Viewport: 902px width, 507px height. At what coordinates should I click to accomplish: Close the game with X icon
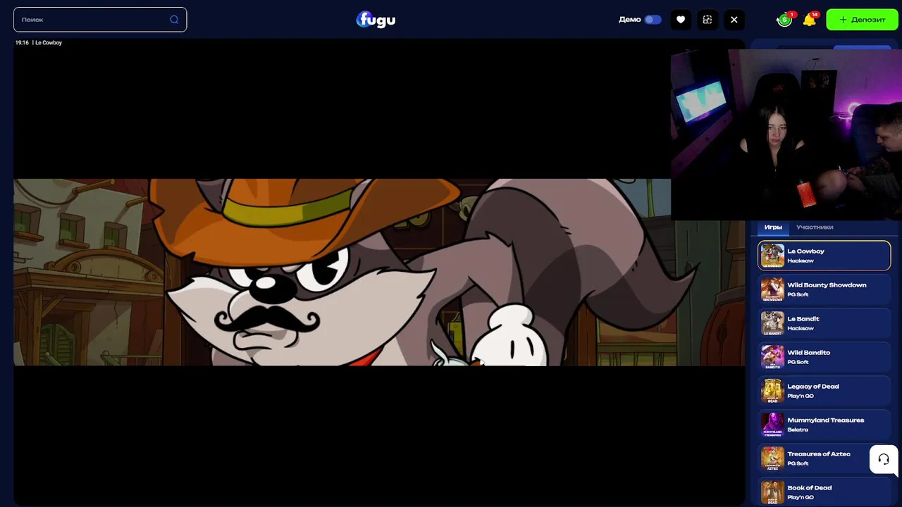pyautogui.click(x=734, y=20)
